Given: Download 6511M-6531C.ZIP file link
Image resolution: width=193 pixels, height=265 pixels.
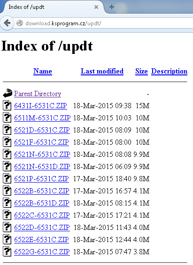Looking at the screenshot, I should coord(42,118).
